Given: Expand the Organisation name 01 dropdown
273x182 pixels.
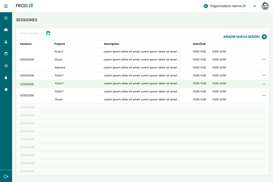Looking at the screenshot, I should tap(254, 6).
